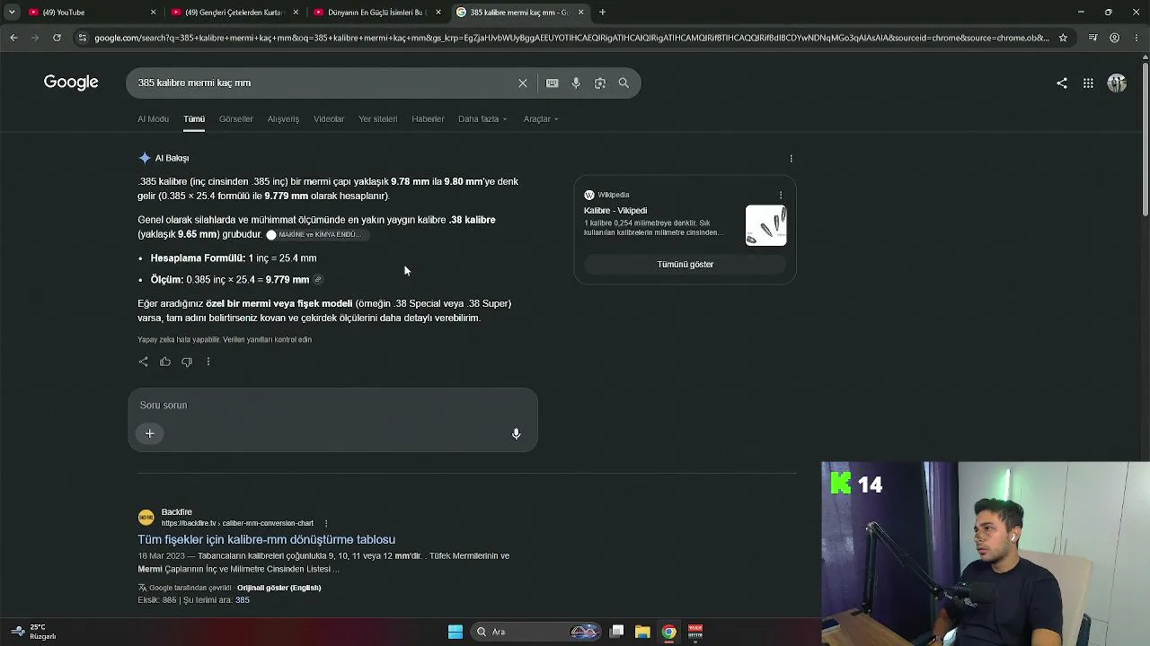The image size is (1150, 646).
Task: Open Wikipedia card three-dot menu
Action: (781, 195)
